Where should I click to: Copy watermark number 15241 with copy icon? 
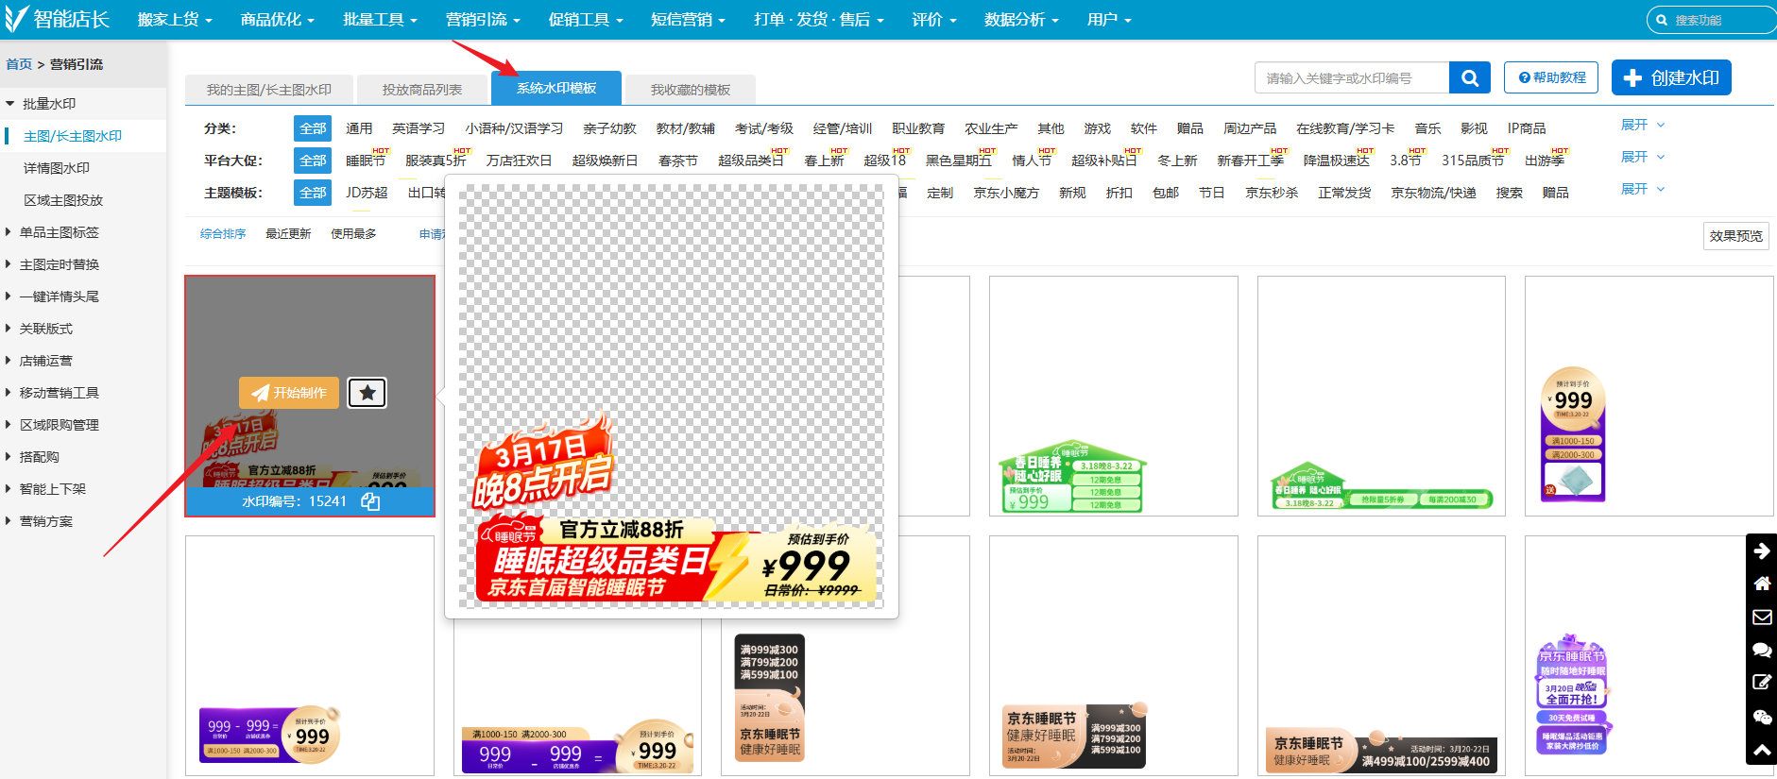pyautogui.click(x=370, y=501)
